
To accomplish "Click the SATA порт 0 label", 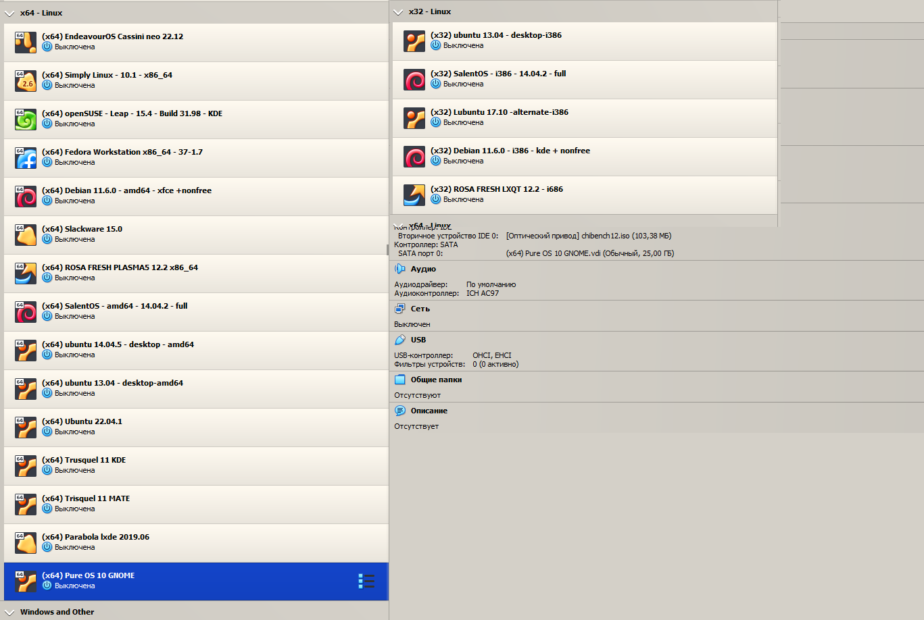I will tap(420, 253).
